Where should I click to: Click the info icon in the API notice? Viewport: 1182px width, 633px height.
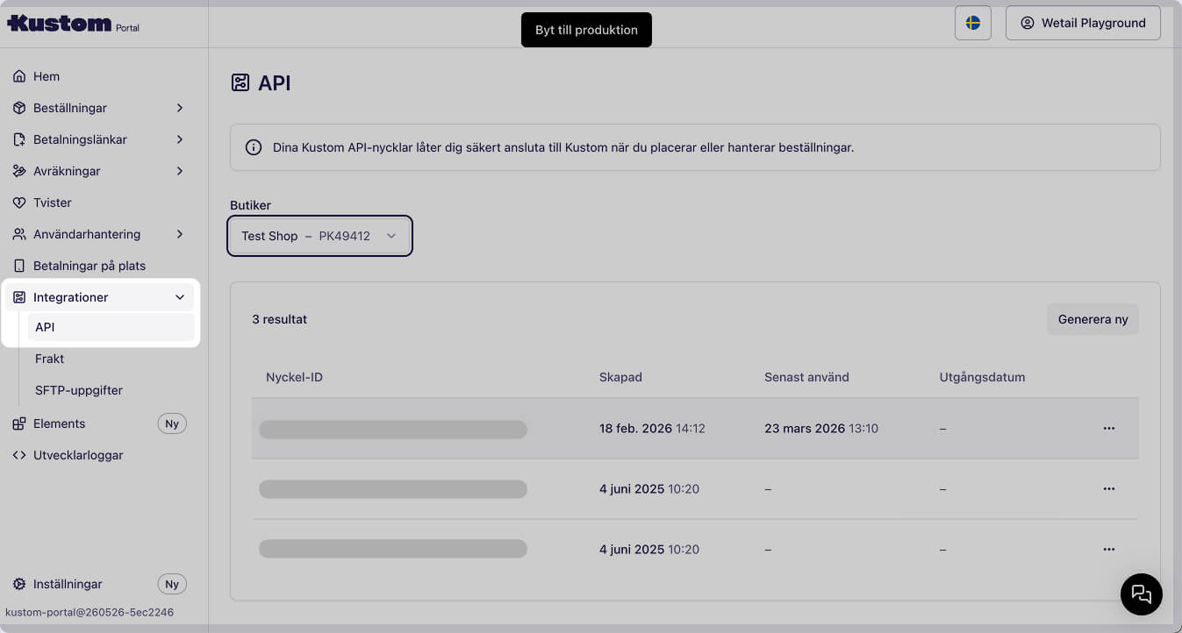pyautogui.click(x=254, y=147)
